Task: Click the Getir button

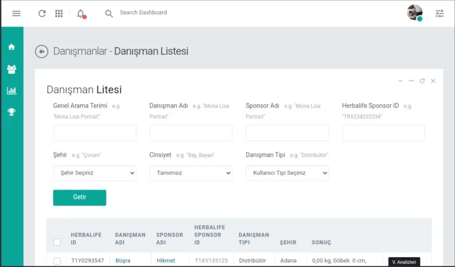Action: [x=80, y=198]
